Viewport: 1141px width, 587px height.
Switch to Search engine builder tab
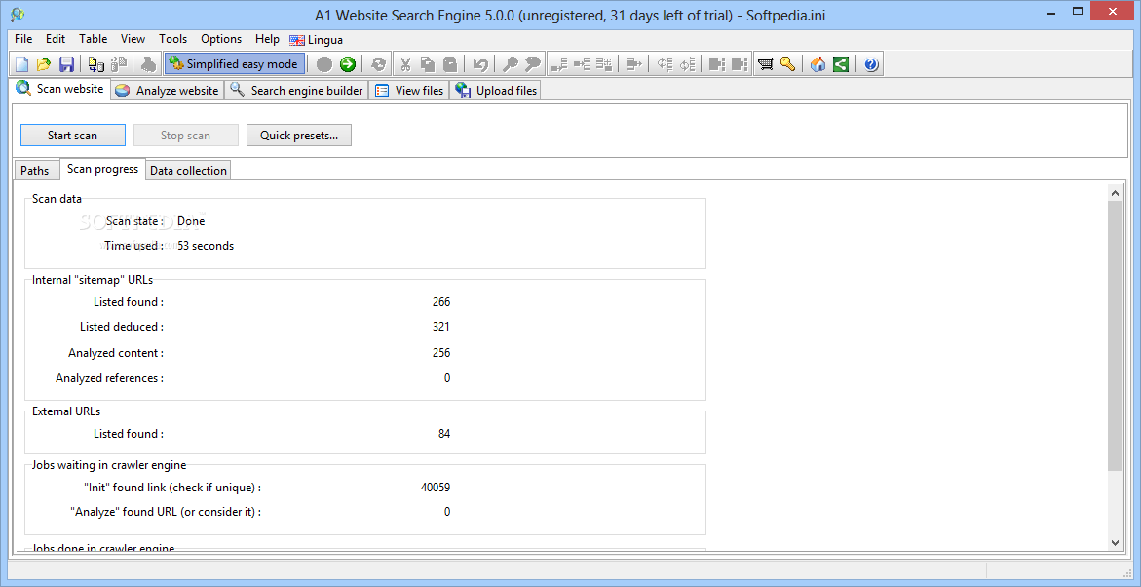(x=296, y=91)
